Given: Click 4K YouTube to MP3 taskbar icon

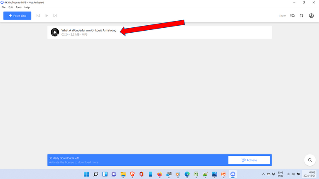Looking at the screenshot, I should (233, 174).
